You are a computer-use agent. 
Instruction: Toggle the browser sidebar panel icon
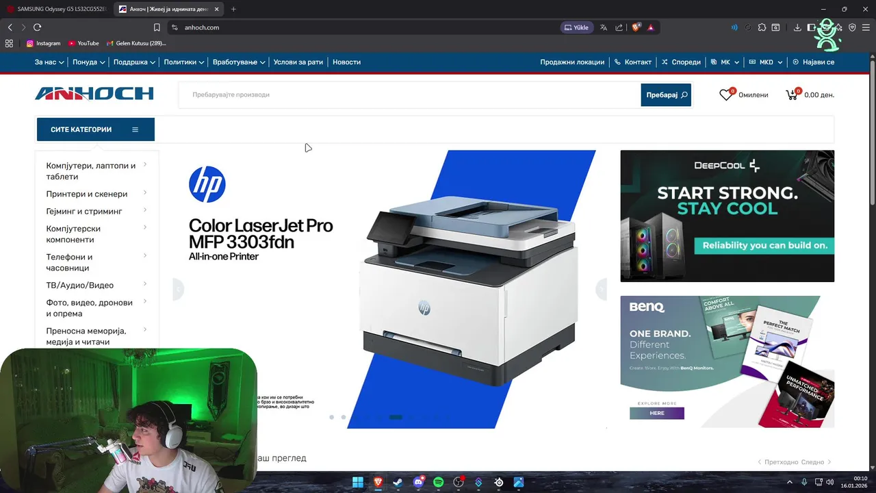coord(811,27)
